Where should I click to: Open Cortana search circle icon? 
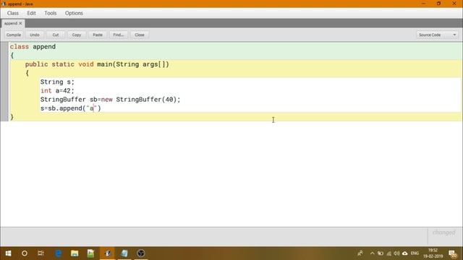point(25,253)
